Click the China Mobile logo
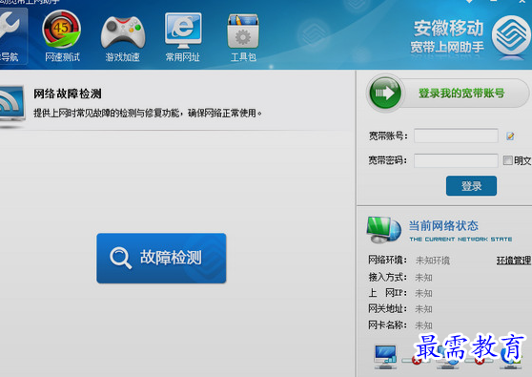 (511, 36)
